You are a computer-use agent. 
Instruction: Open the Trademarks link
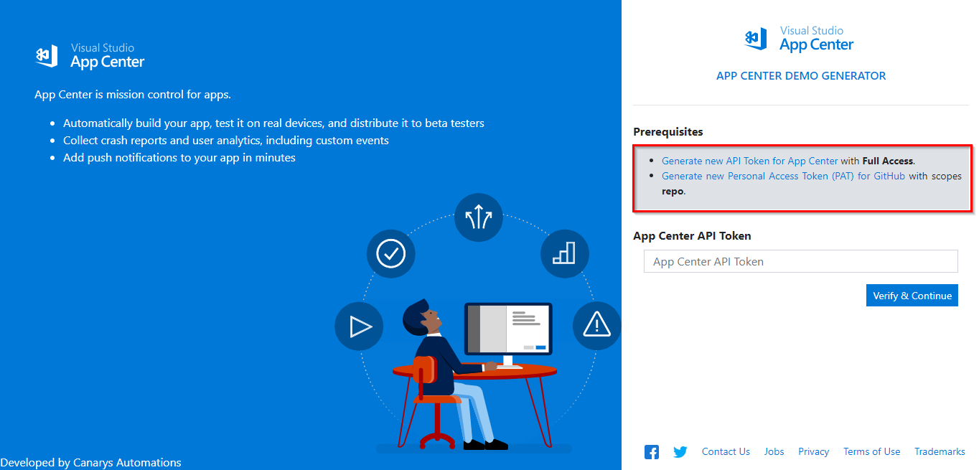940,451
